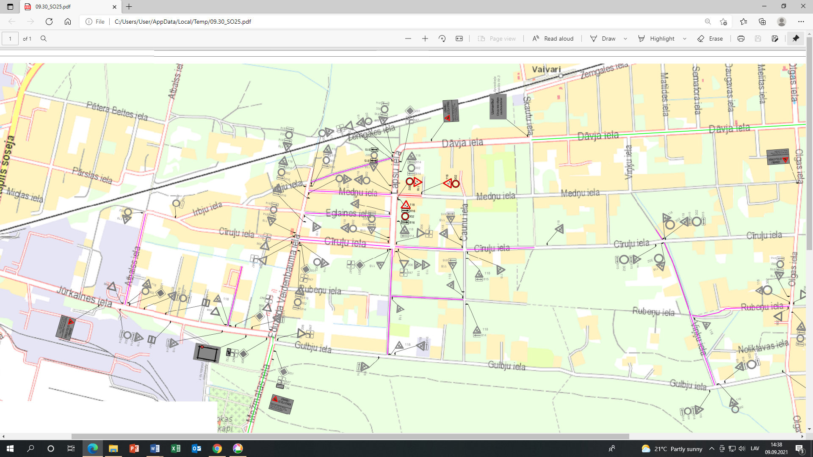Image resolution: width=813 pixels, height=457 pixels.
Task: Refresh the browser page
Action: [x=49, y=22]
